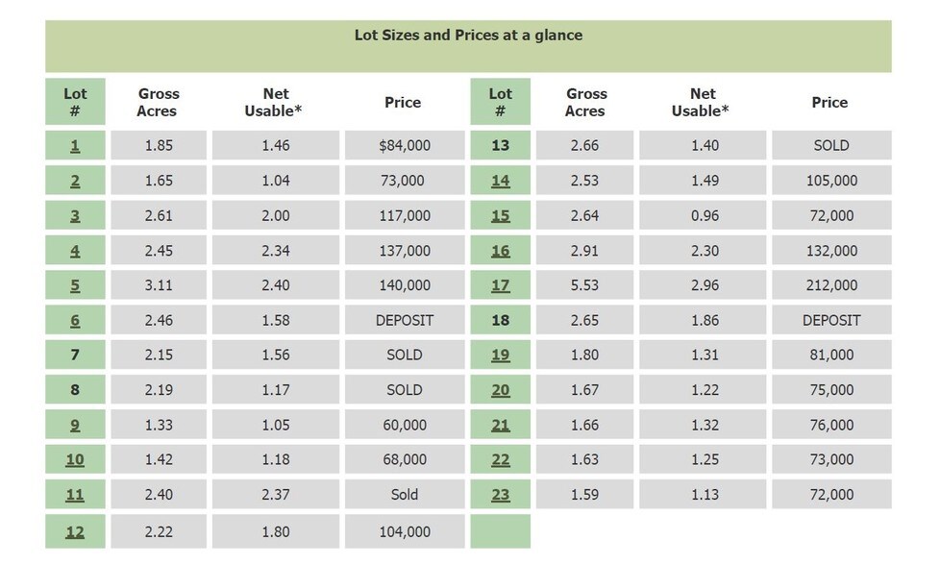940x565 pixels.
Task: Click the Lot 2 link
Action: 75,181
